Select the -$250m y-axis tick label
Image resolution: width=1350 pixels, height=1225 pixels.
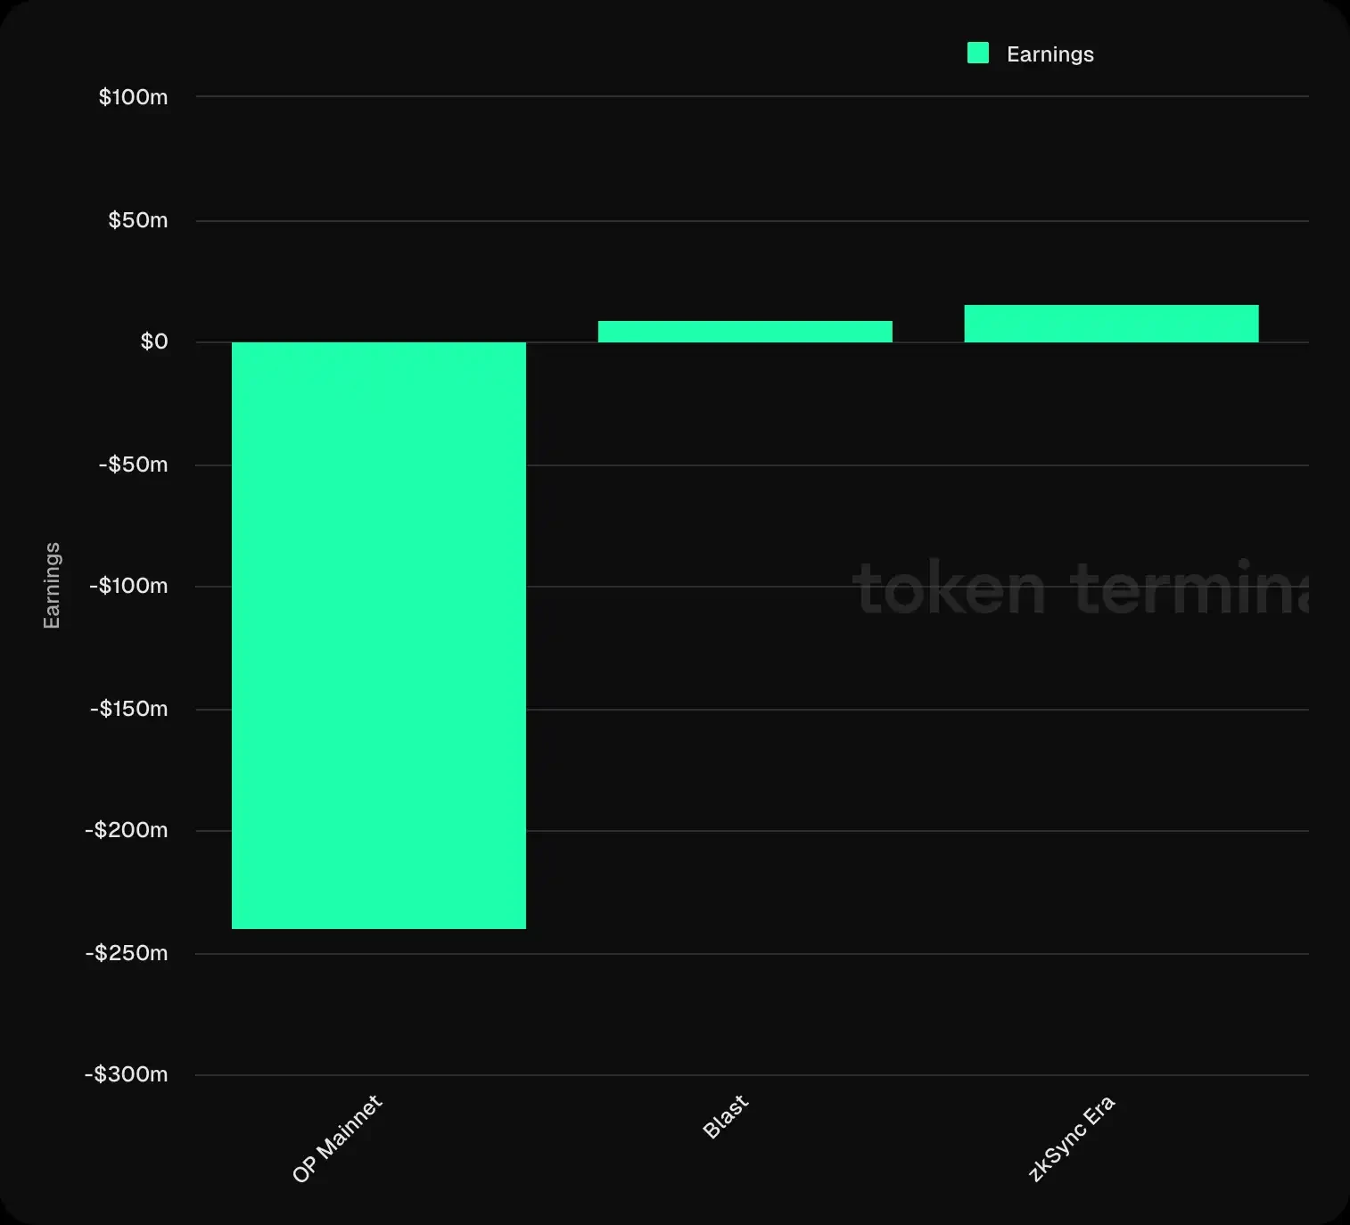coord(127,953)
